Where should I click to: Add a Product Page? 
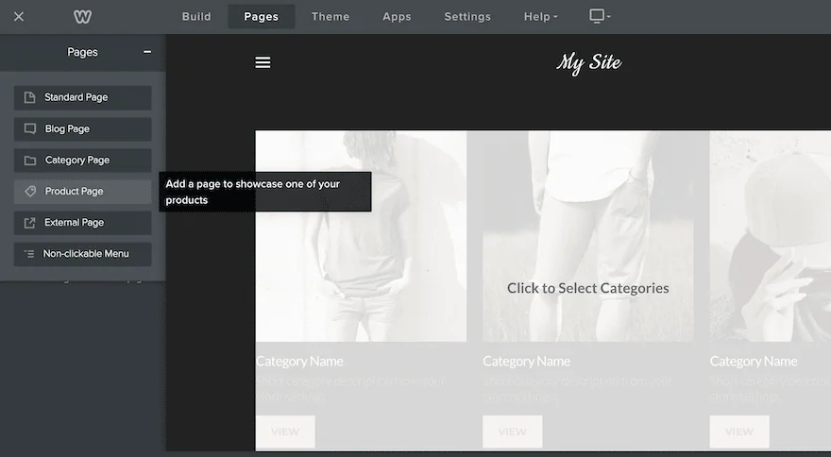83,192
